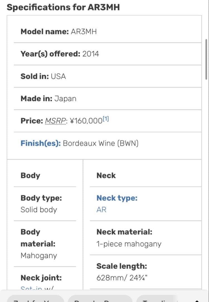This screenshot has height=302, width=209.
Task: Click the Body column header
Action: [x=30, y=176]
